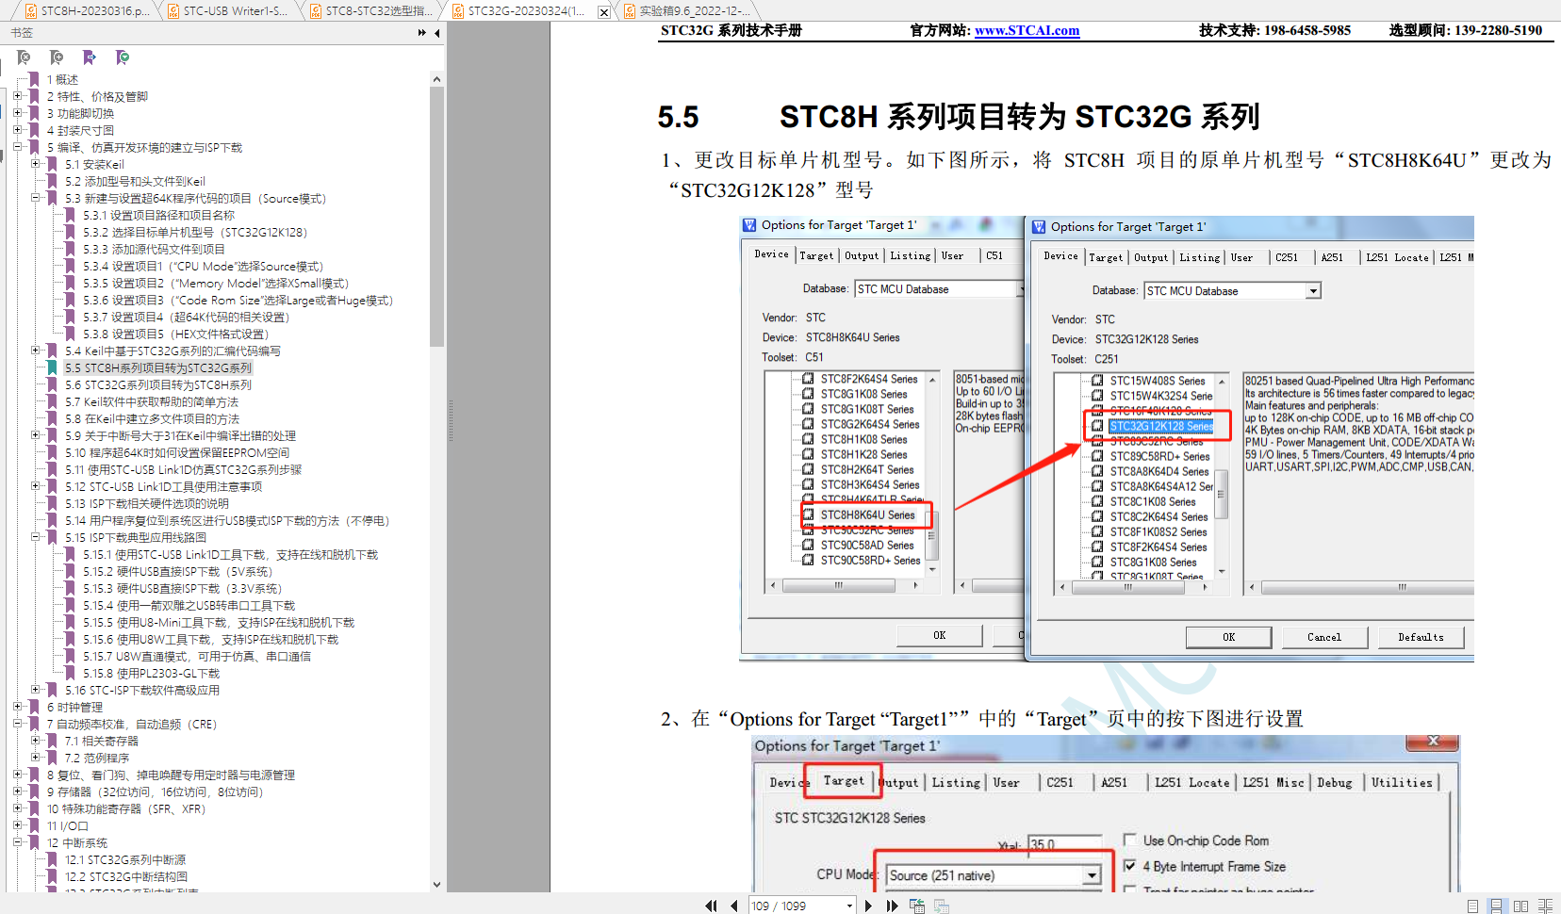Switch to continuous page layout
Viewport: 1561px width, 914px height.
[x=1496, y=906]
